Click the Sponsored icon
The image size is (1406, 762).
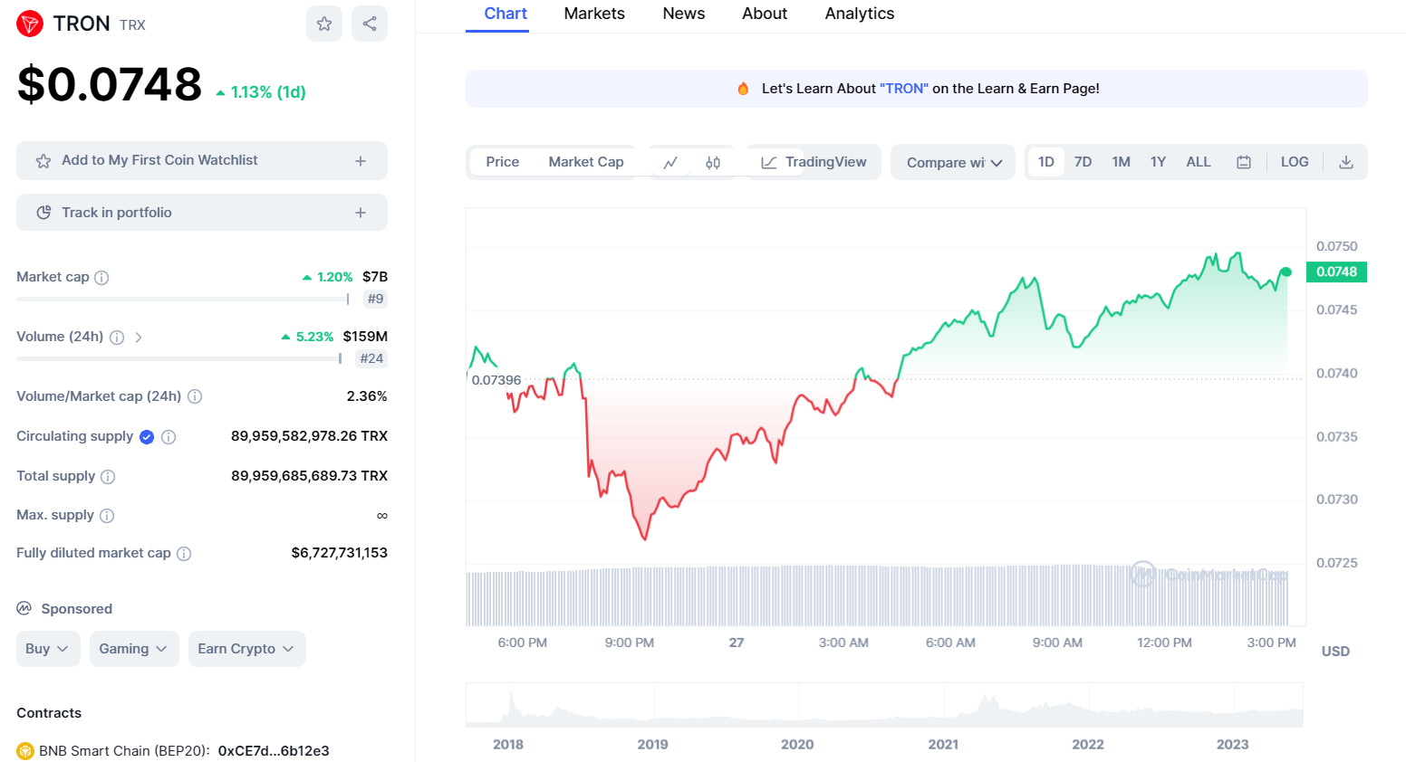24,608
